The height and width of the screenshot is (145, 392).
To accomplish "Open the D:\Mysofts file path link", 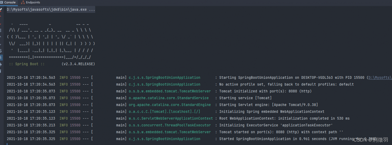I will click(380, 78).
